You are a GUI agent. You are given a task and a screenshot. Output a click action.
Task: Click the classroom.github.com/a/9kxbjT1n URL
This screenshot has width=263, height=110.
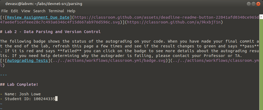coord(175,22)
